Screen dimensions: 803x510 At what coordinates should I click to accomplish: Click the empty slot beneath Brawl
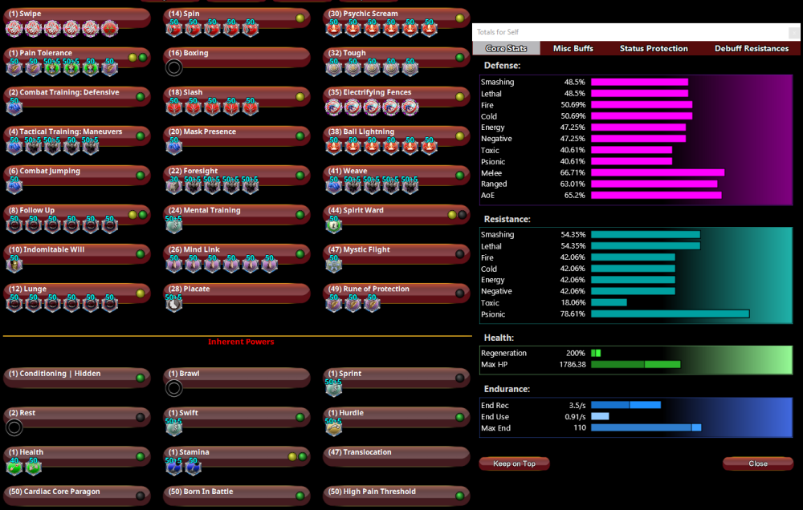click(173, 389)
